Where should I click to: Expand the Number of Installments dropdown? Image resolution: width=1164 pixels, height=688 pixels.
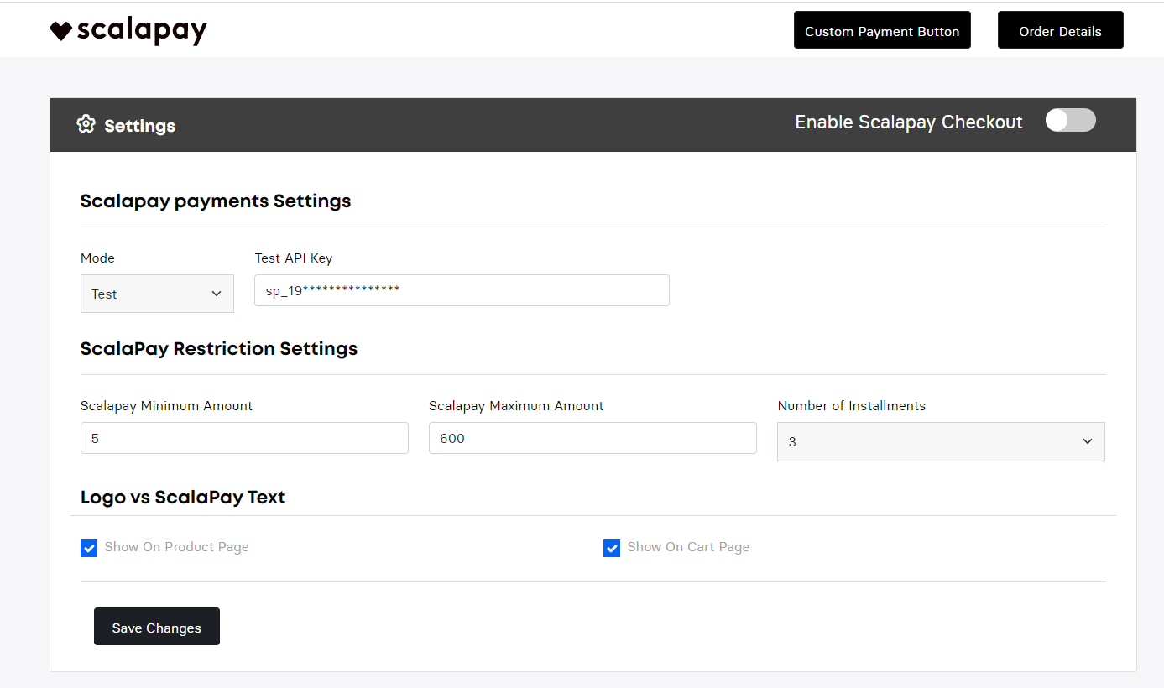click(x=941, y=441)
